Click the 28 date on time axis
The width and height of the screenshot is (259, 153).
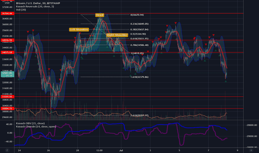[x=78, y=150]
